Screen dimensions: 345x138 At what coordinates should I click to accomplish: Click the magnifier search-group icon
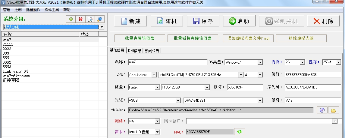click(100, 19)
